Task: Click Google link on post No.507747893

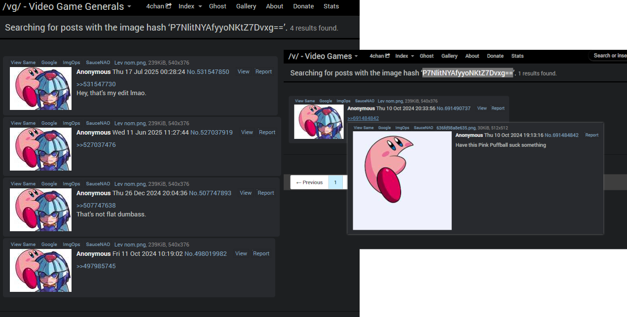Action: [x=49, y=184]
